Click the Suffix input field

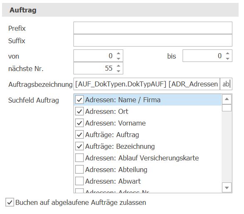pos(153,40)
